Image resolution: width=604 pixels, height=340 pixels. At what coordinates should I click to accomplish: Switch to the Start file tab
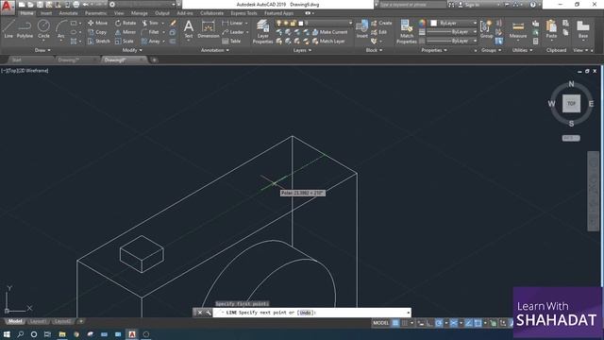17,60
